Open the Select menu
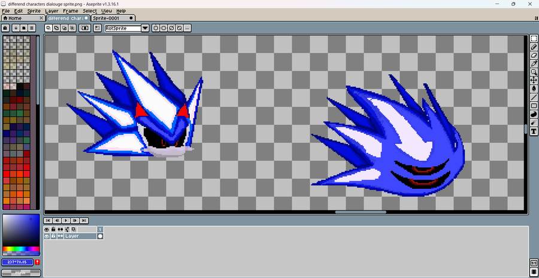The image size is (539, 278). [x=90, y=11]
